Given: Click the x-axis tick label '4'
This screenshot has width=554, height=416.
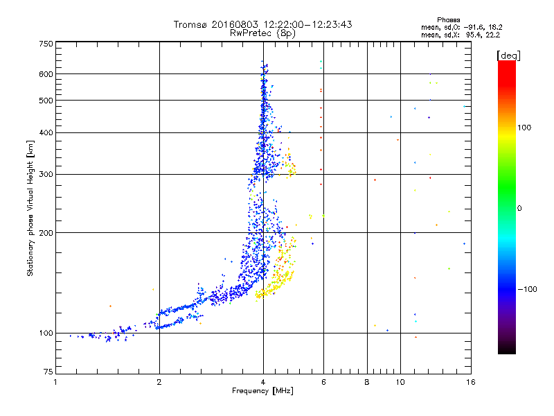Looking at the screenshot, I should pos(263,382).
